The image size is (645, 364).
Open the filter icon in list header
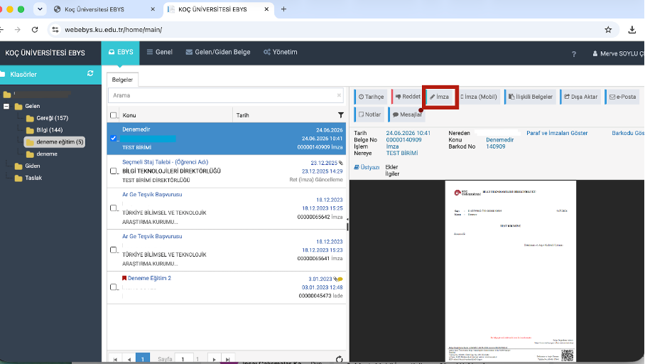tap(340, 115)
